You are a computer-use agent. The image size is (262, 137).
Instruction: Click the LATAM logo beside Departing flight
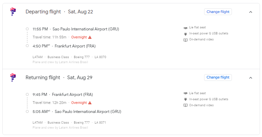(x=13, y=12)
